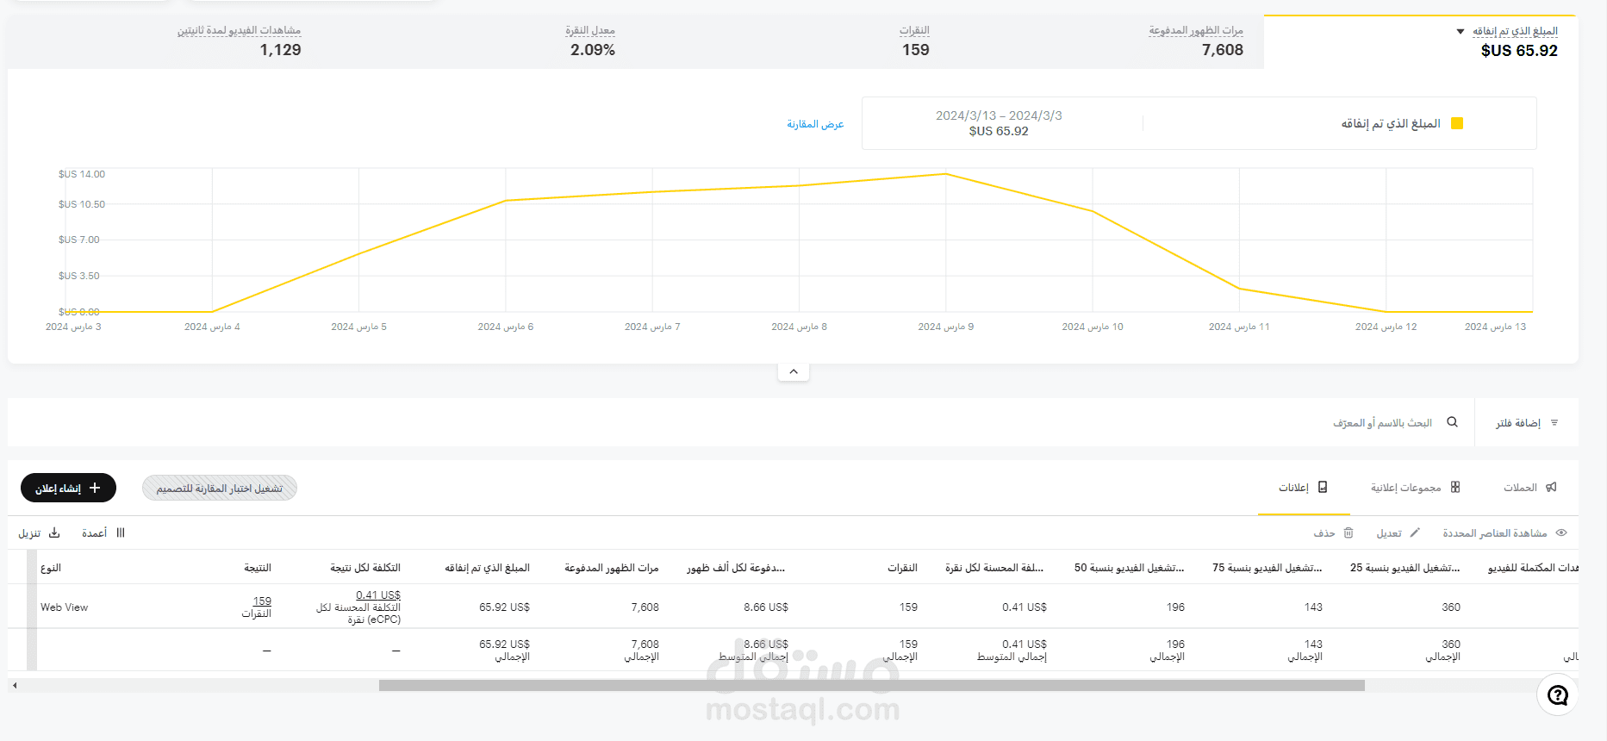This screenshot has height=741, width=1607.
Task: Switch to the مجموعات إعلانية tab
Action: pyautogui.click(x=1416, y=488)
